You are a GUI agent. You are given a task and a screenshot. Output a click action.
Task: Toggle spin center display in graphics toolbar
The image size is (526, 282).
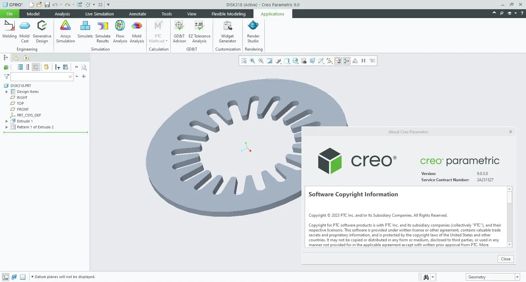point(347,61)
